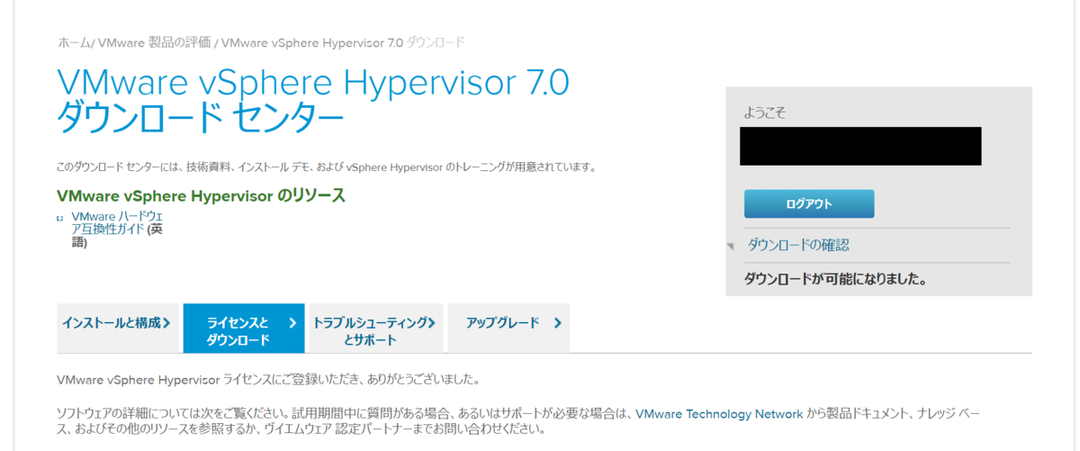
Task: Click the chevron on the インストールと構成 tab
Action: [167, 322]
